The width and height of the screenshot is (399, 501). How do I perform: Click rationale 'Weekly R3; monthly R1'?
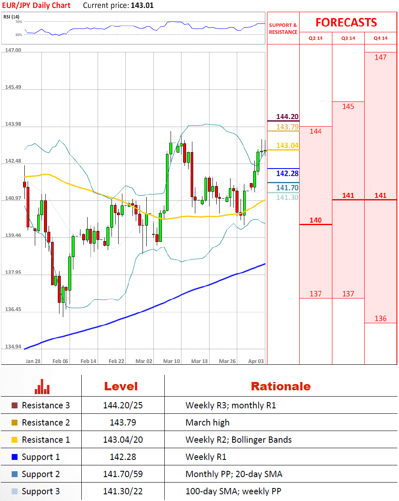[231, 405]
